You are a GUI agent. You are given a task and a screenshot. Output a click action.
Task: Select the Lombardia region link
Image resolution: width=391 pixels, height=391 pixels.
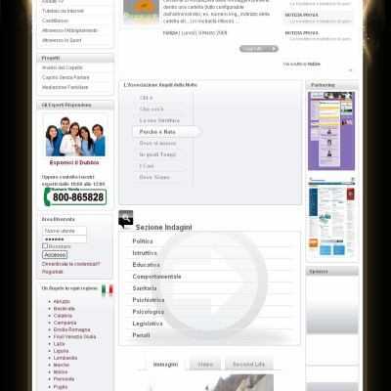click(x=65, y=358)
